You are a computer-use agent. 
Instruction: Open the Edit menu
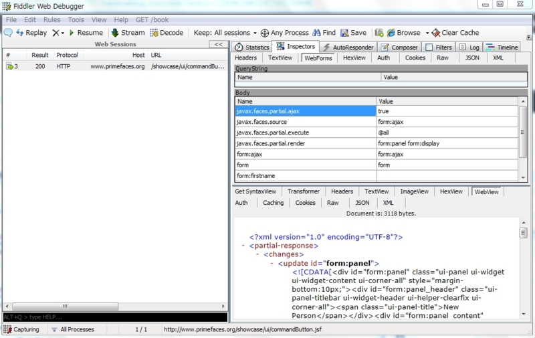pos(30,20)
